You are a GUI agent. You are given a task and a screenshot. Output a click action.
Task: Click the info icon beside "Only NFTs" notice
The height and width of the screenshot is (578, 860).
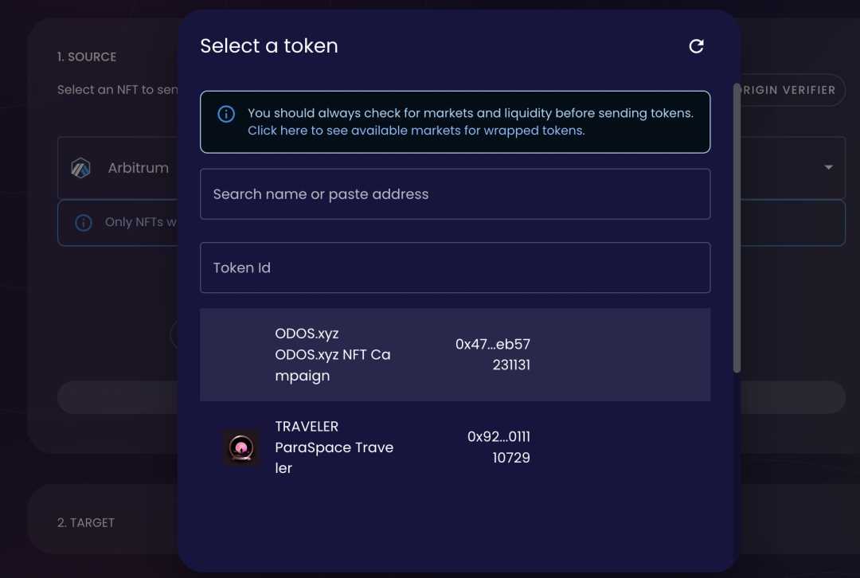(x=83, y=223)
